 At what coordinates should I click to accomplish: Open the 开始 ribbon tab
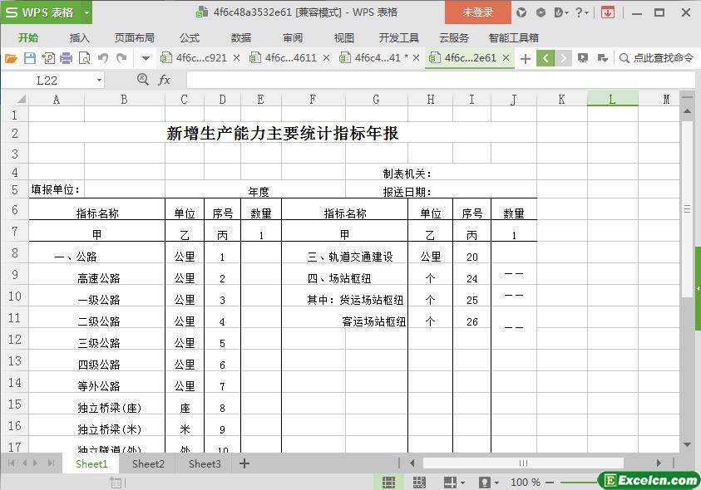pos(28,38)
